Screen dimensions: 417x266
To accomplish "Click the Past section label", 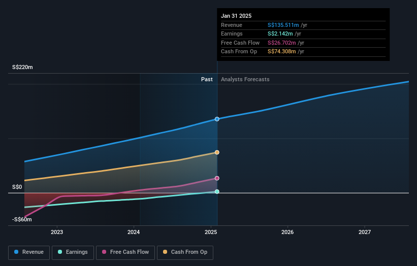I will [207, 80].
